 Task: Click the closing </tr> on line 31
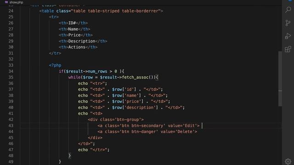(x=55, y=53)
